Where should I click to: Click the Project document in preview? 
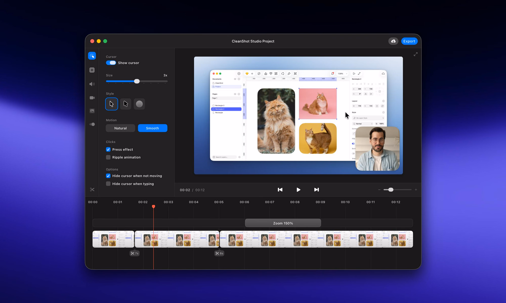pos(226,87)
